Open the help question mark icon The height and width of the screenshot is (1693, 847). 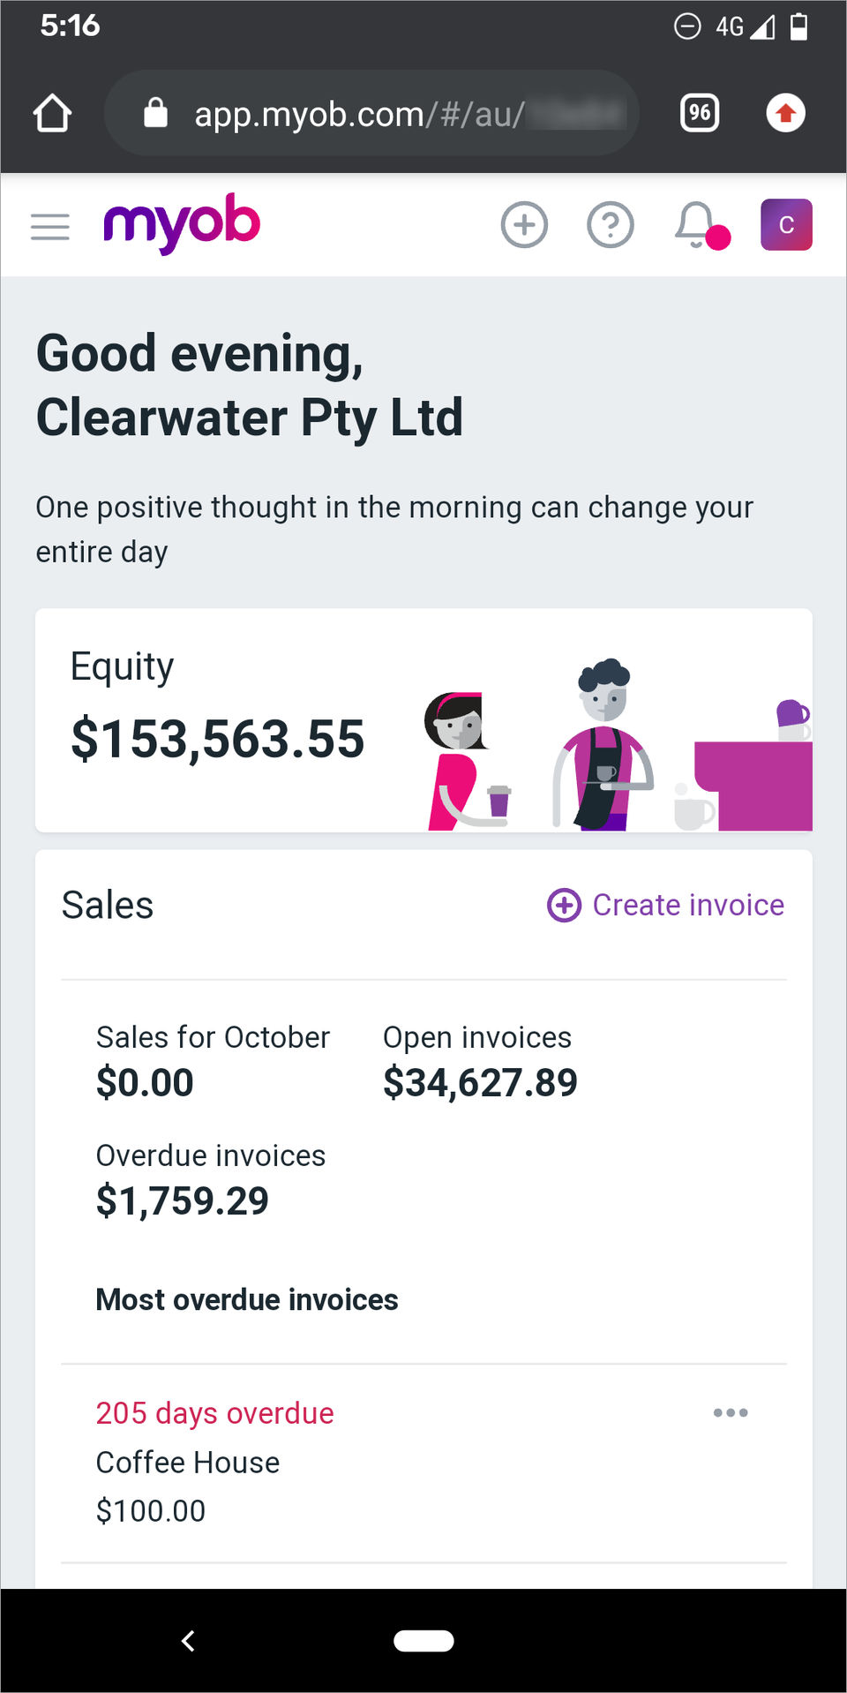click(611, 225)
